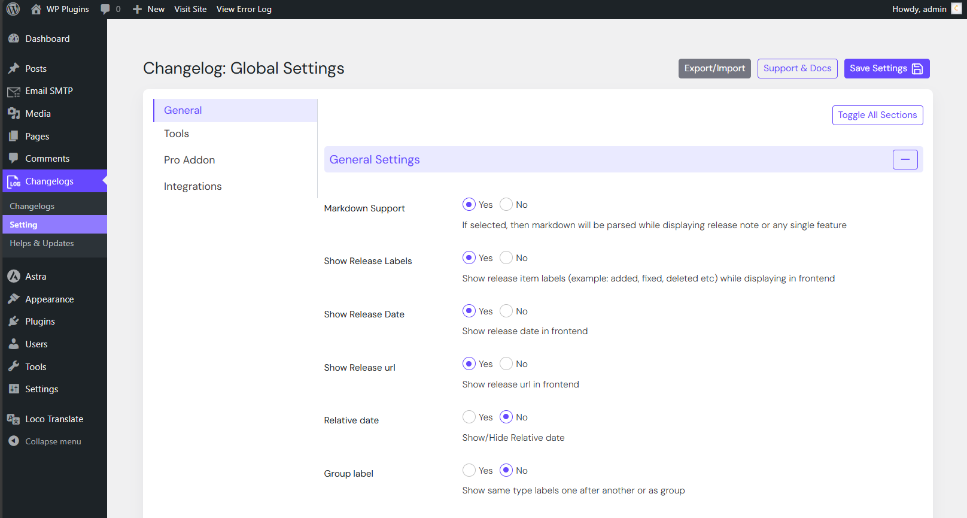This screenshot has width=967, height=518.
Task: Select No for Show Release Labels
Action: (x=506, y=258)
